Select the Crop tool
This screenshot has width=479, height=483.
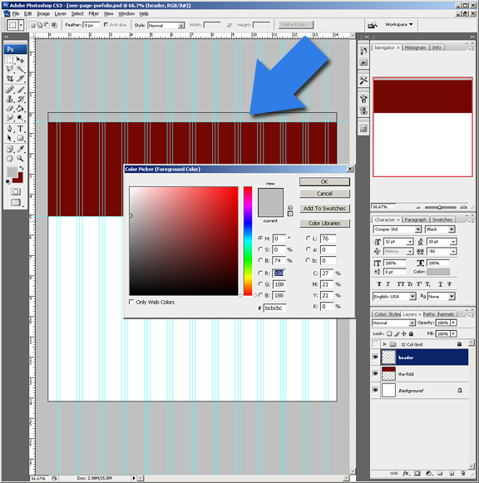10,78
